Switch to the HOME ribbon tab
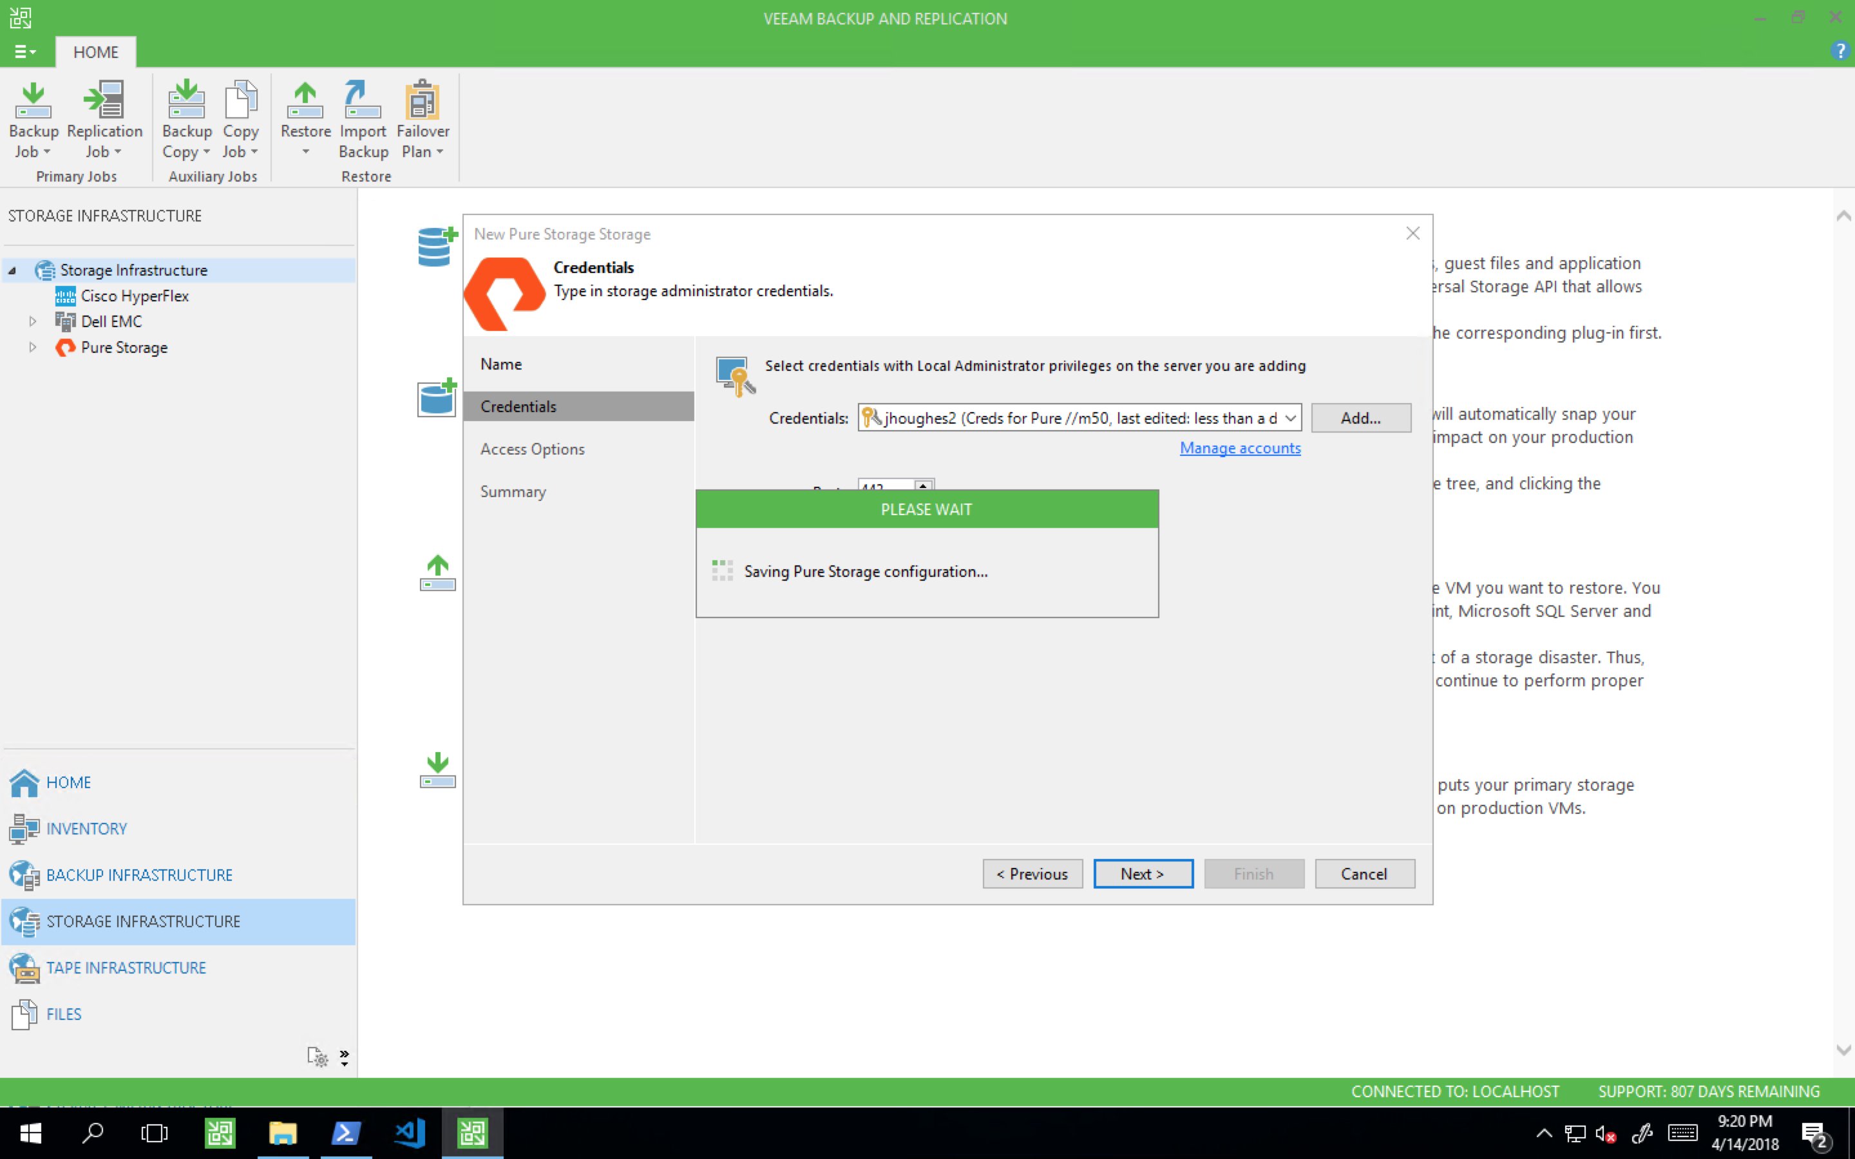This screenshot has height=1159, width=1855. (x=96, y=52)
